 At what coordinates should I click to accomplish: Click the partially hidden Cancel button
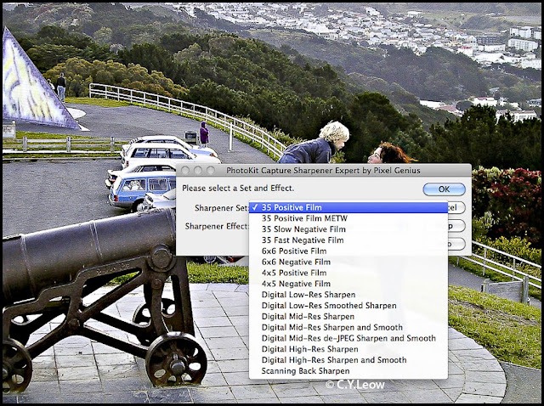456,208
